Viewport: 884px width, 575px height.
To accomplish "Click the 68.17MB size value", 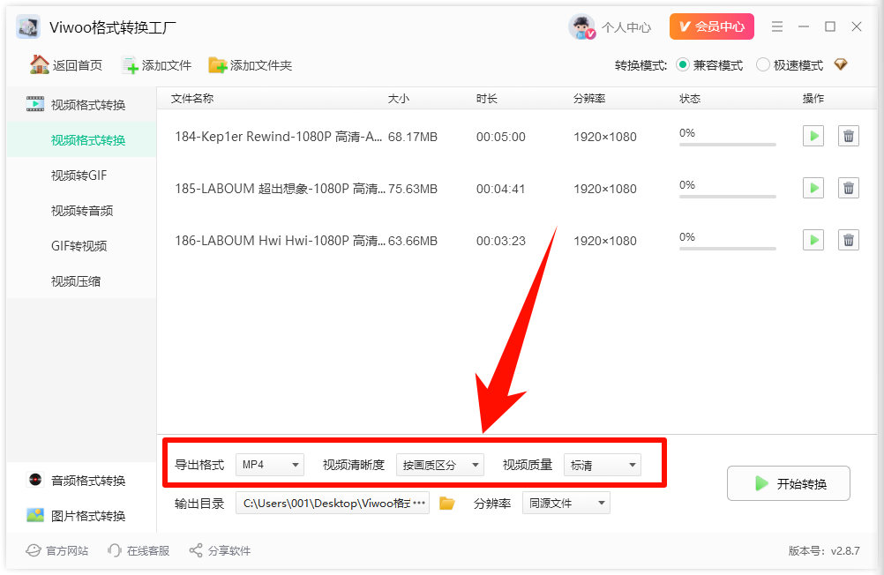I will pos(413,137).
